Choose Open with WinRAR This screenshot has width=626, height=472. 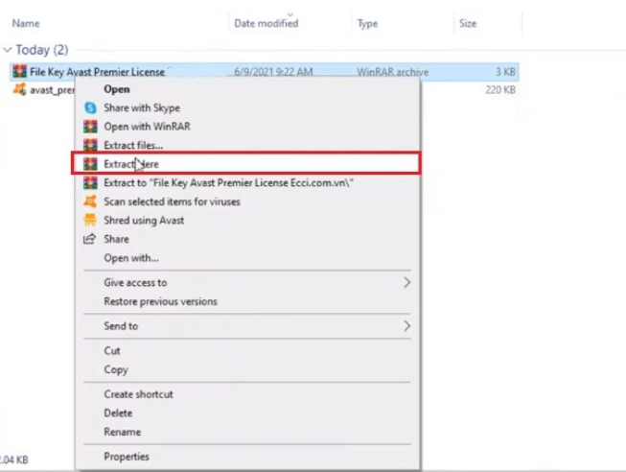(x=147, y=127)
